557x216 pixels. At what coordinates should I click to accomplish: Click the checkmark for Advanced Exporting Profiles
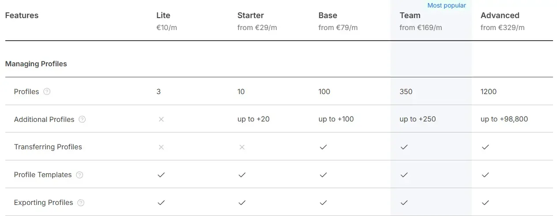485,203
